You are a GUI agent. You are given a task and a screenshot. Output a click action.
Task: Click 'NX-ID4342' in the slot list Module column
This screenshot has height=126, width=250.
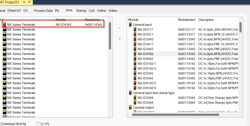pyautogui.click(x=63, y=25)
